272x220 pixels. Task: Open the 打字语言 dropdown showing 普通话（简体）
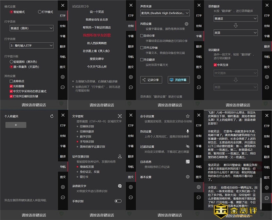pos(29,29)
